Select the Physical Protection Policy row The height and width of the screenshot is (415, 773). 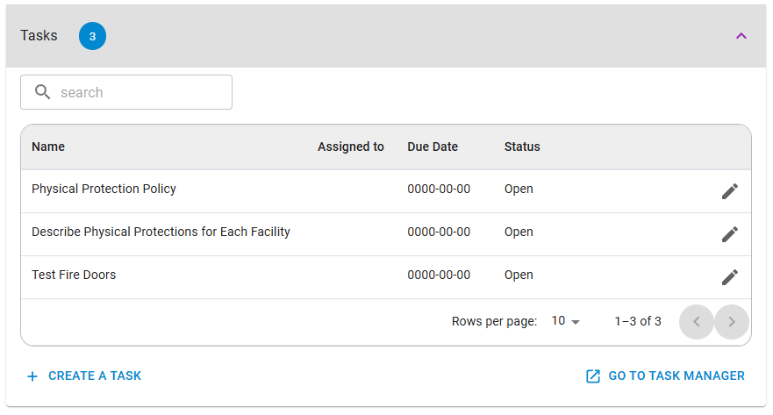click(386, 191)
